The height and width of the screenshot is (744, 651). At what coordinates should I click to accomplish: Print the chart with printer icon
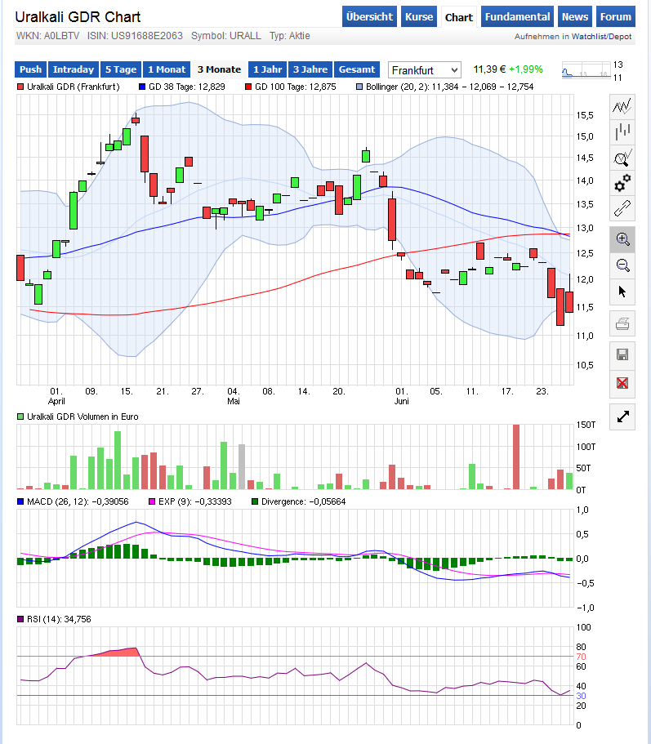(x=622, y=324)
